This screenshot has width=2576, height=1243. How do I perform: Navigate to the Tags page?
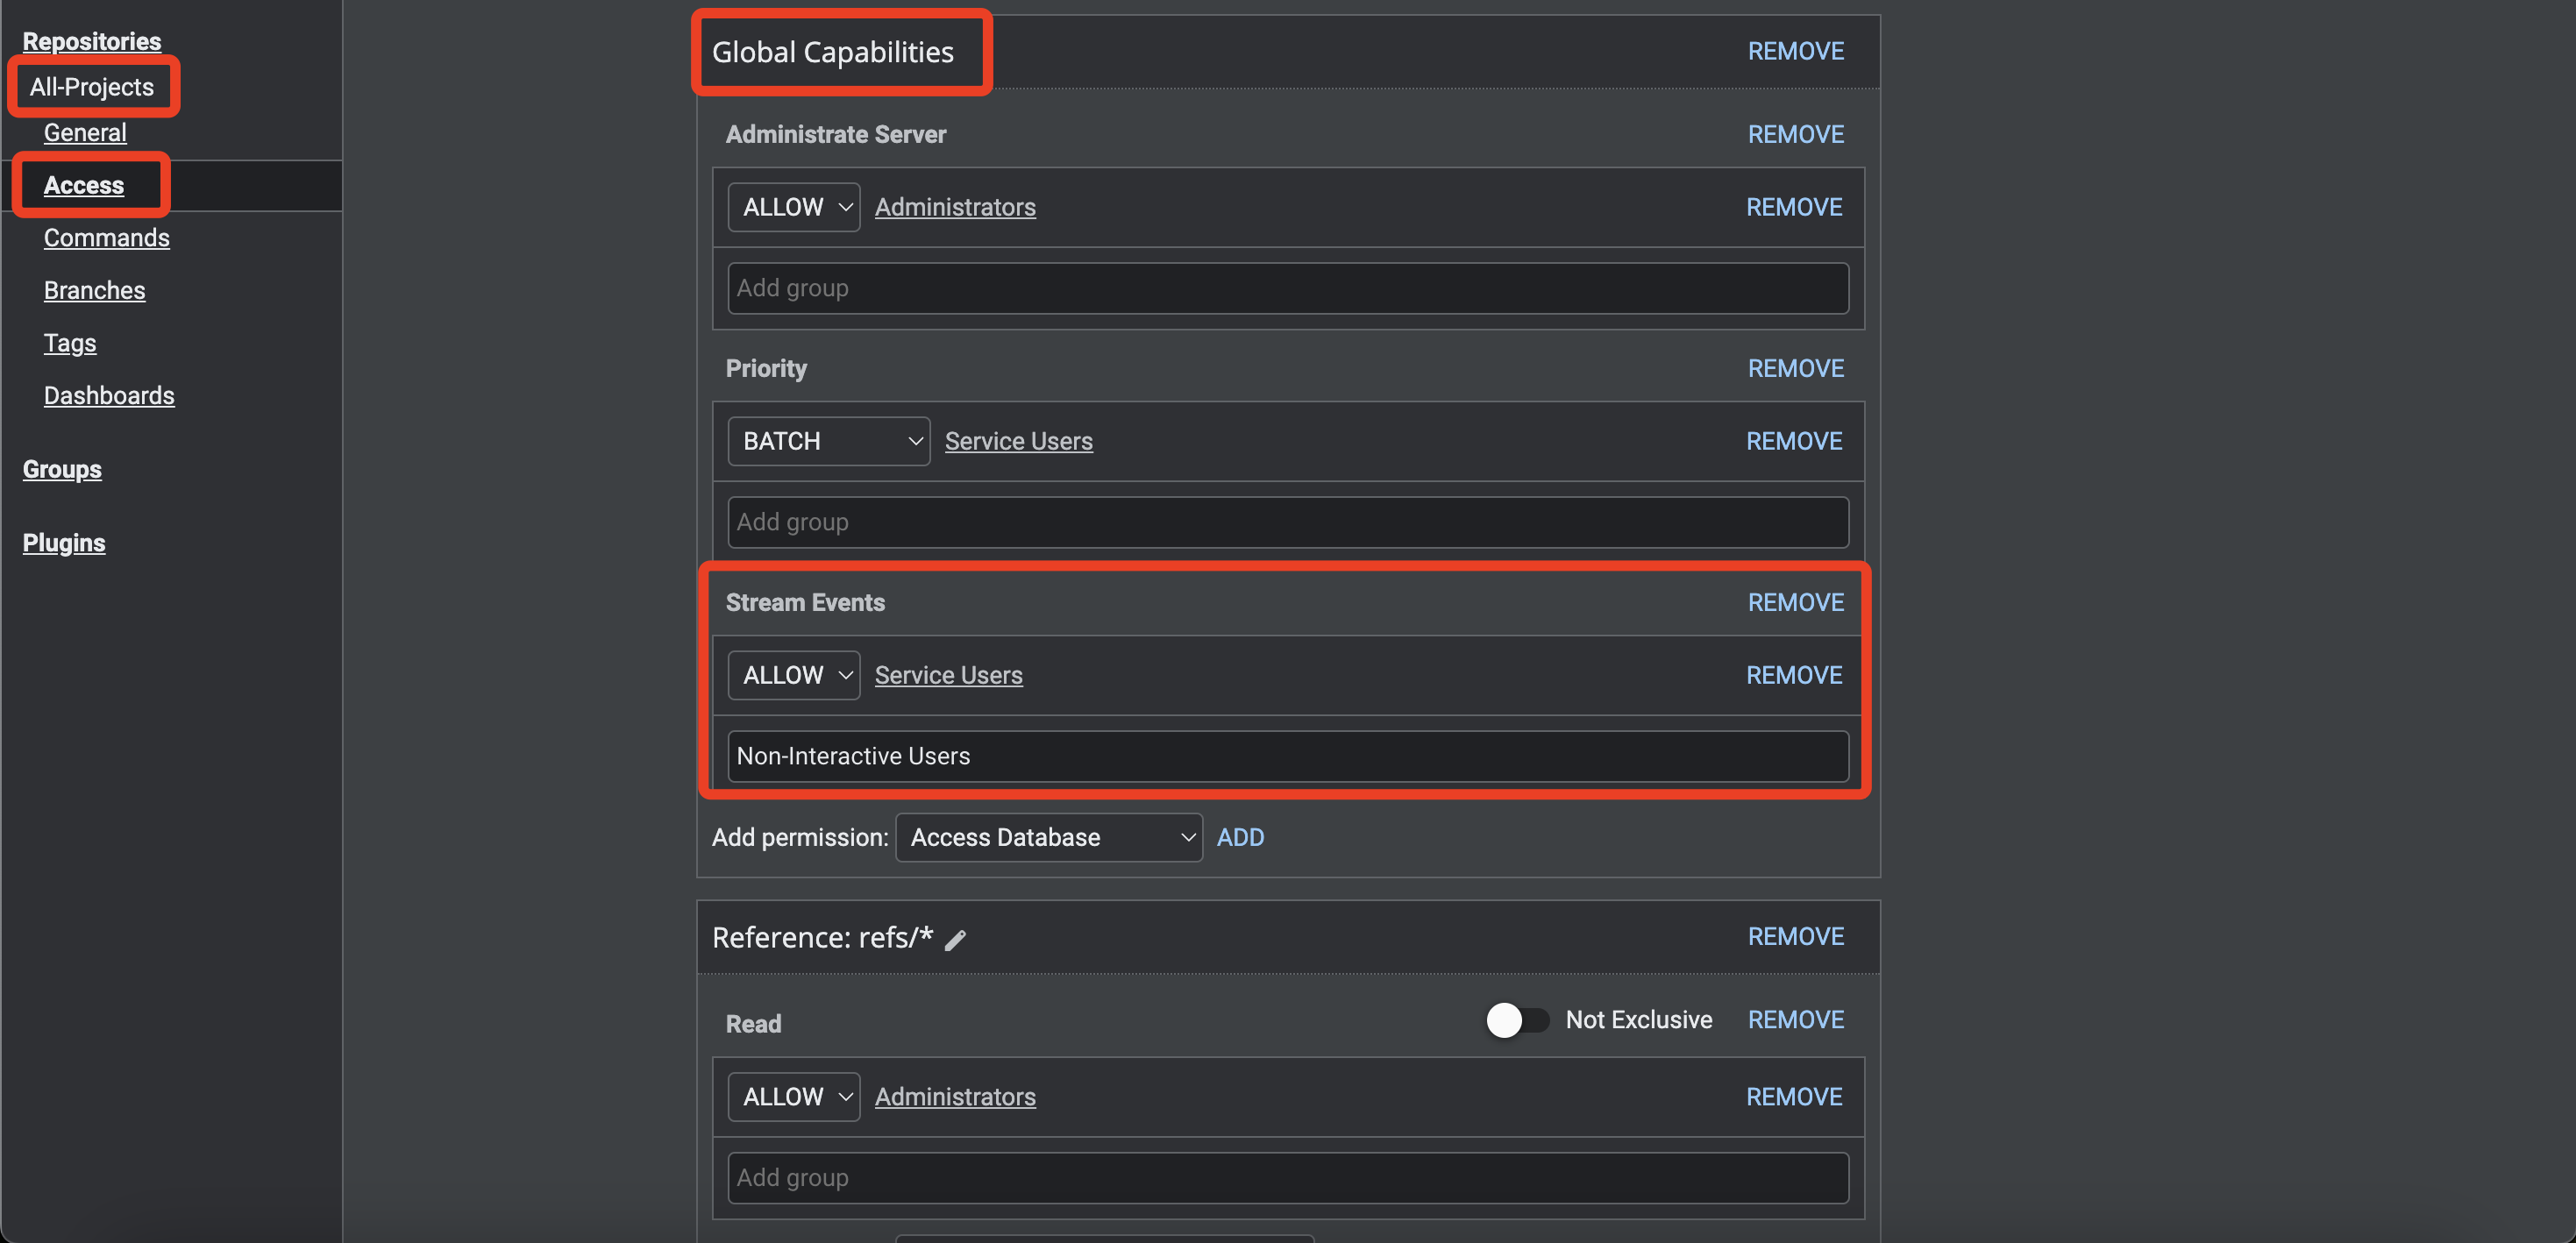(70, 343)
